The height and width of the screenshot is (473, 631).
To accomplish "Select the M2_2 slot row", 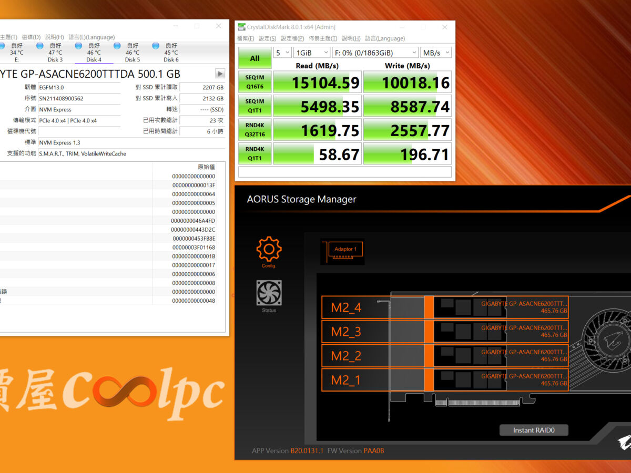I will (445, 356).
